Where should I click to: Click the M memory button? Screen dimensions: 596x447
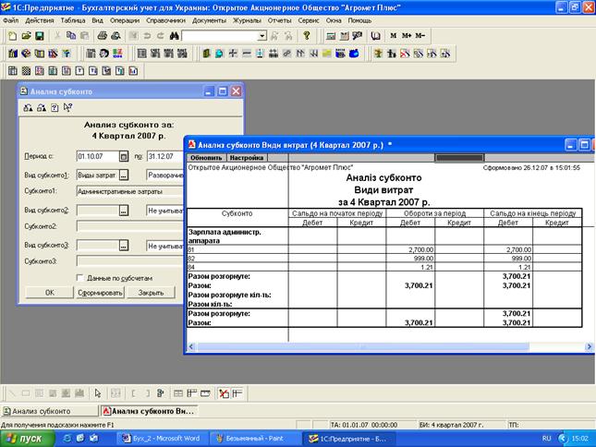pyautogui.click(x=393, y=36)
